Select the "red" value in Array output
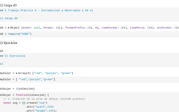 coord(38,73)
